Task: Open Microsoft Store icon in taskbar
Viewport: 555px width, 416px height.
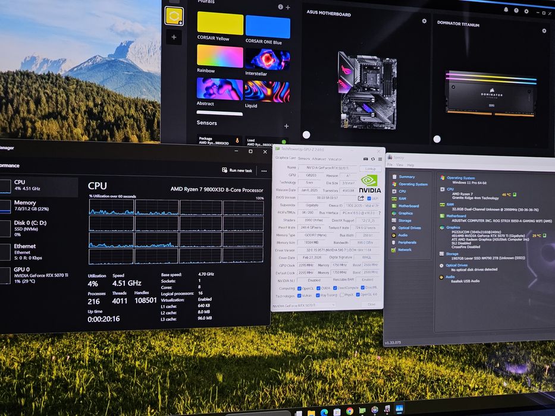Action: (337, 412)
